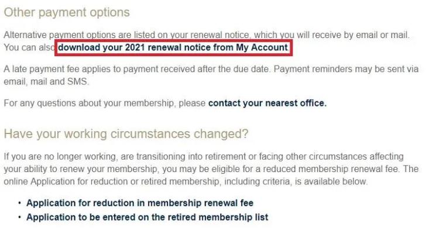Click the email, mail and SMS line
The image size is (429, 230).
[46, 81]
